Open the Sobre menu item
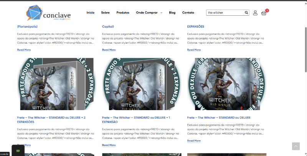Screen dimensions: 307x156 click(x=105, y=13)
